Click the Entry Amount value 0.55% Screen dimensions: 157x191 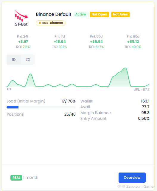click(x=144, y=118)
